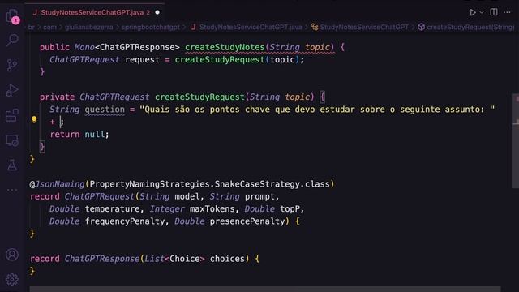Split the editor to the right
Viewport: 519px width, 292px height.
click(x=494, y=12)
